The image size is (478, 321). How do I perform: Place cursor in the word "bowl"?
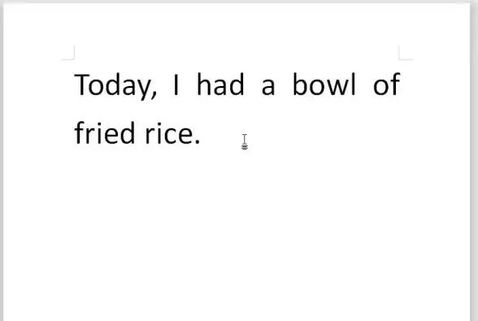(x=324, y=85)
